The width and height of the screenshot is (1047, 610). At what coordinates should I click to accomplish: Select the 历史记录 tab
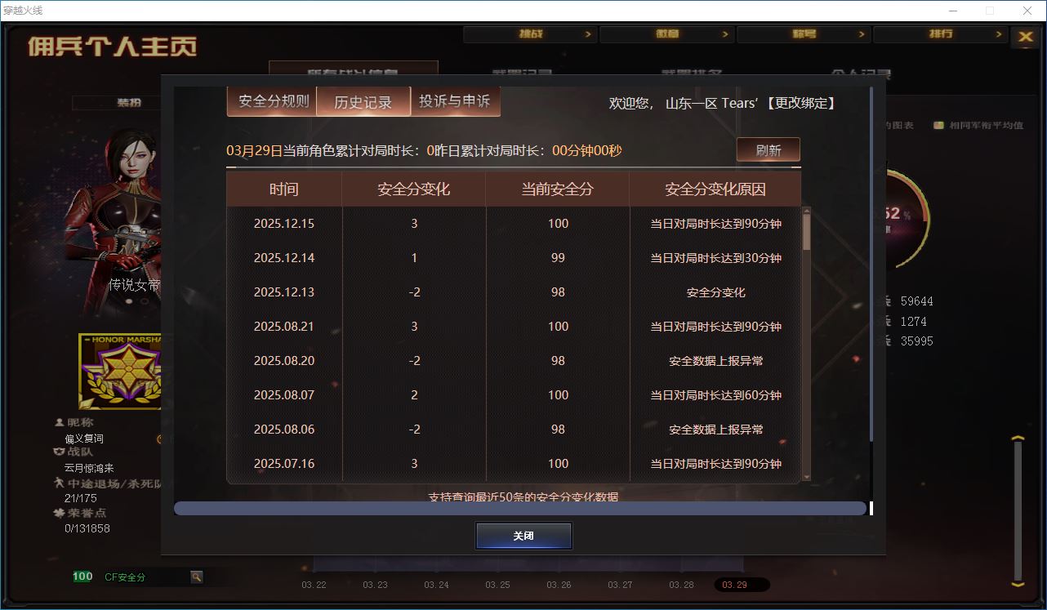(x=363, y=102)
